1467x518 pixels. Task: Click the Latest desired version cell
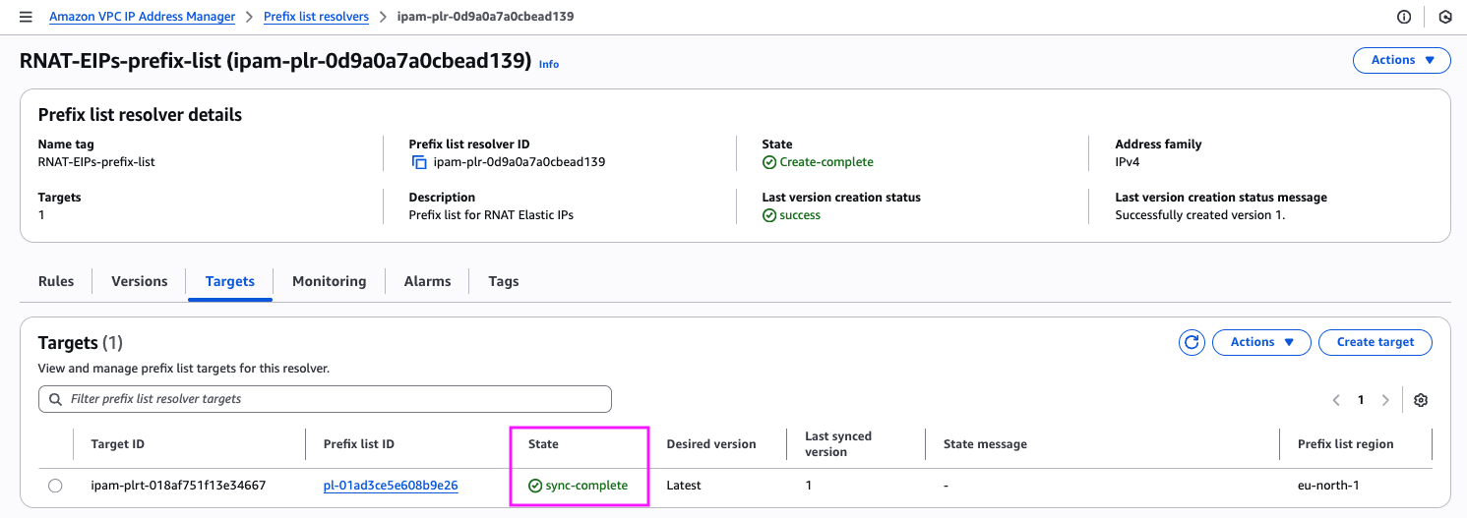tap(684, 486)
